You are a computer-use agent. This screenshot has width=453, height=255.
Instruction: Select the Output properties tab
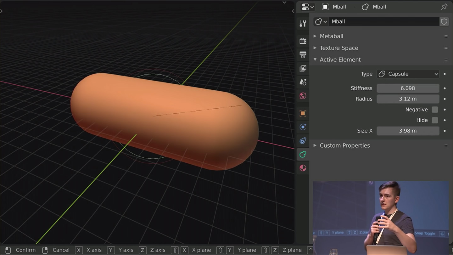[x=303, y=55]
